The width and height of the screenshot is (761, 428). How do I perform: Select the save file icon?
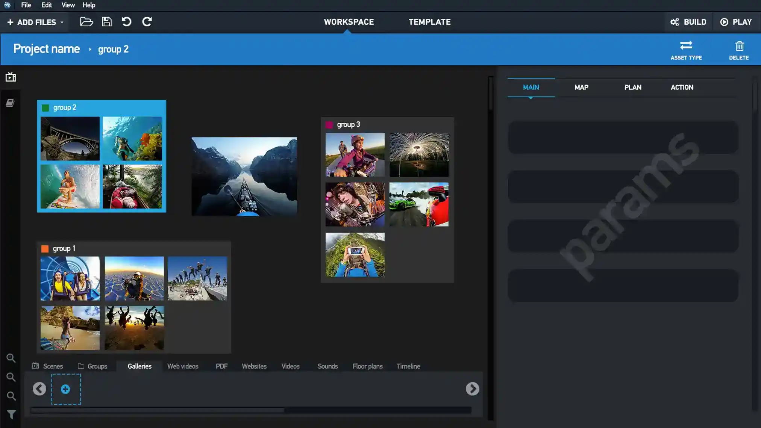tap(107, 22)
